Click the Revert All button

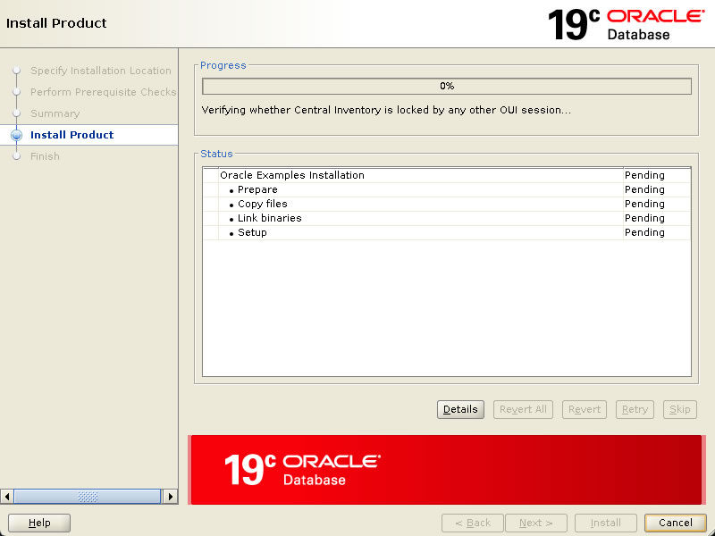click(523, 409)
